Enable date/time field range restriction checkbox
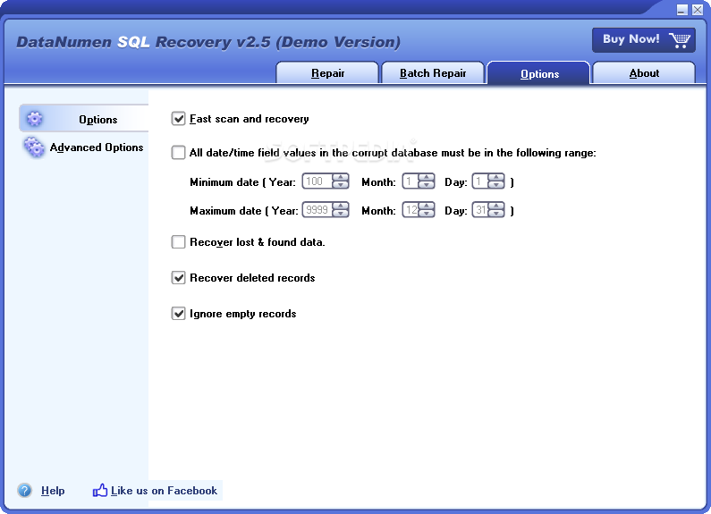This screenshot has height=514, width=711. (179, 152)
